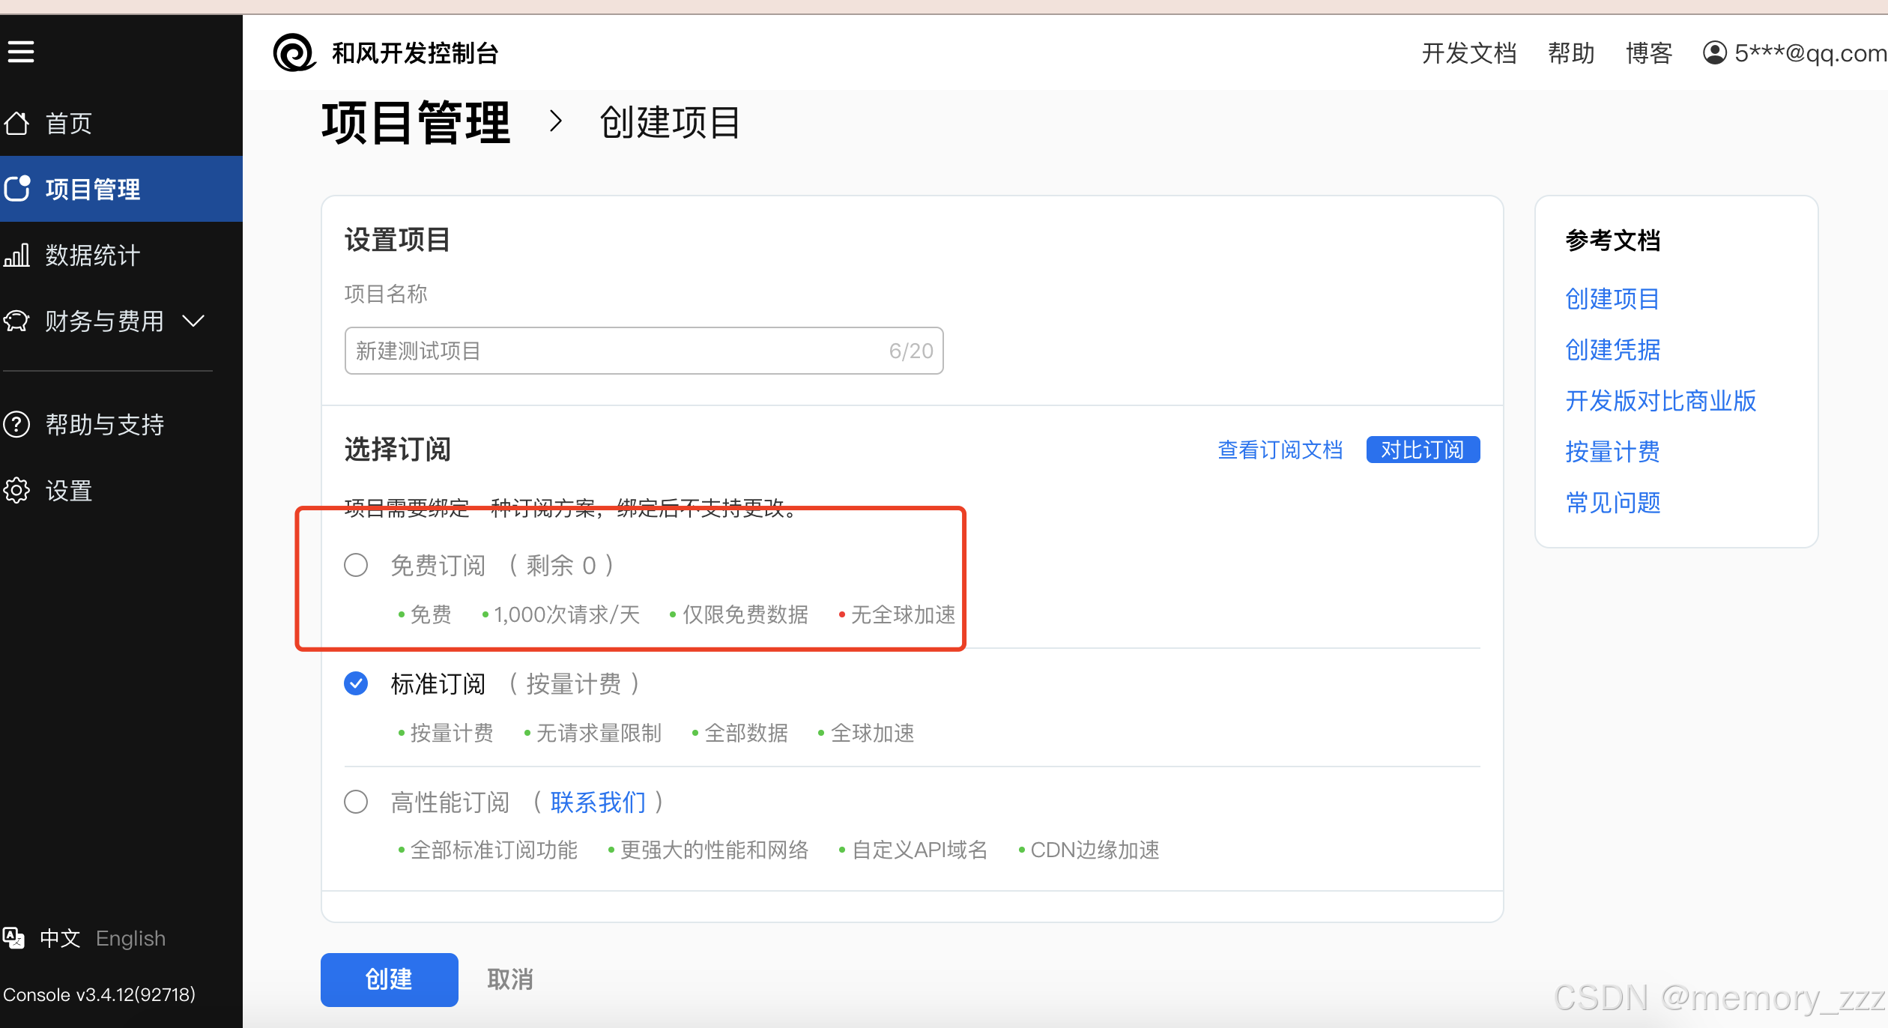Click the 对比订阅 button

tap(1422, 450)
